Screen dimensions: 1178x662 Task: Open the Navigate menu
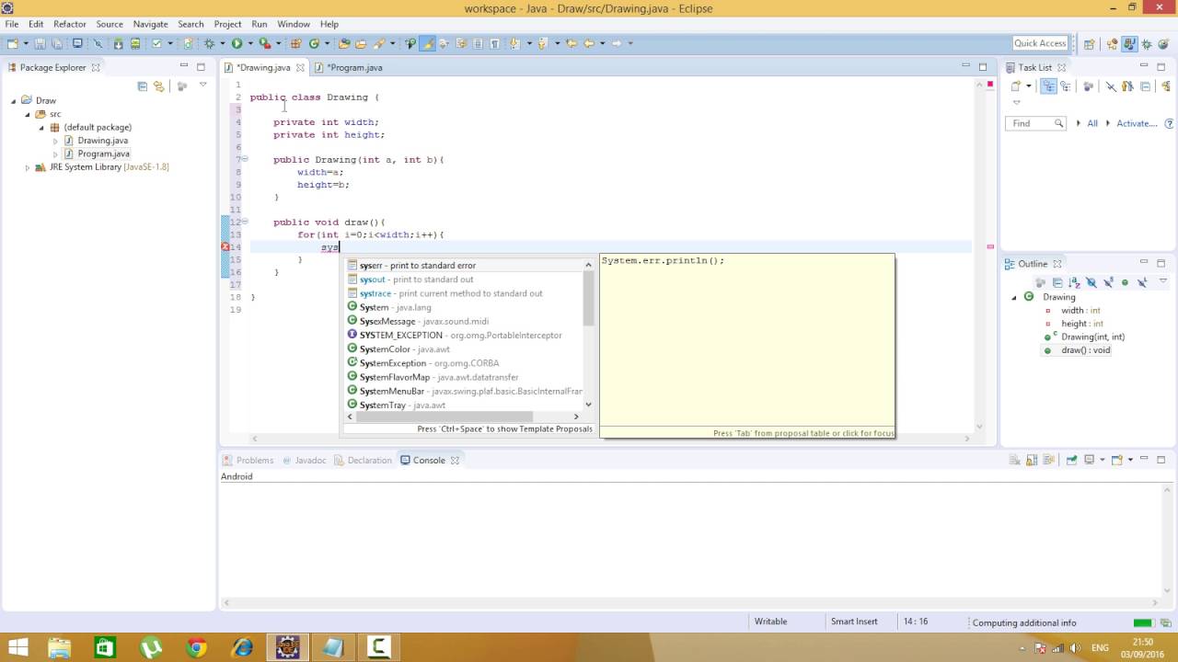150,24
